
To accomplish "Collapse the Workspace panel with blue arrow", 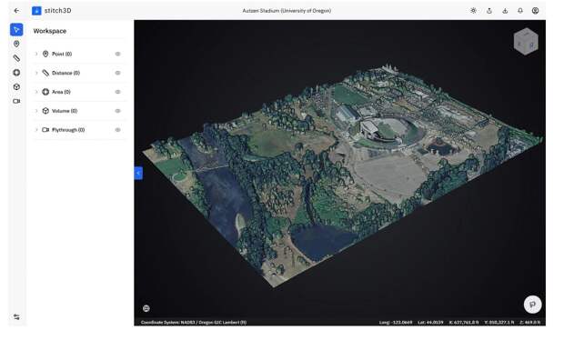I will point(138,174).
